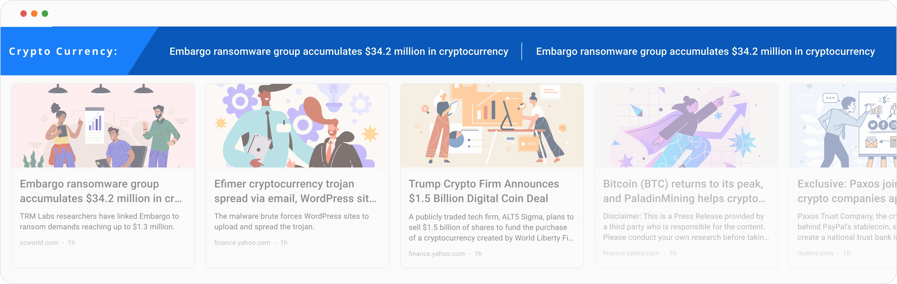Viewport: 897px width, 284px height.
Task: Open the Embargo ransomware article card title
Action: (101, 191)
